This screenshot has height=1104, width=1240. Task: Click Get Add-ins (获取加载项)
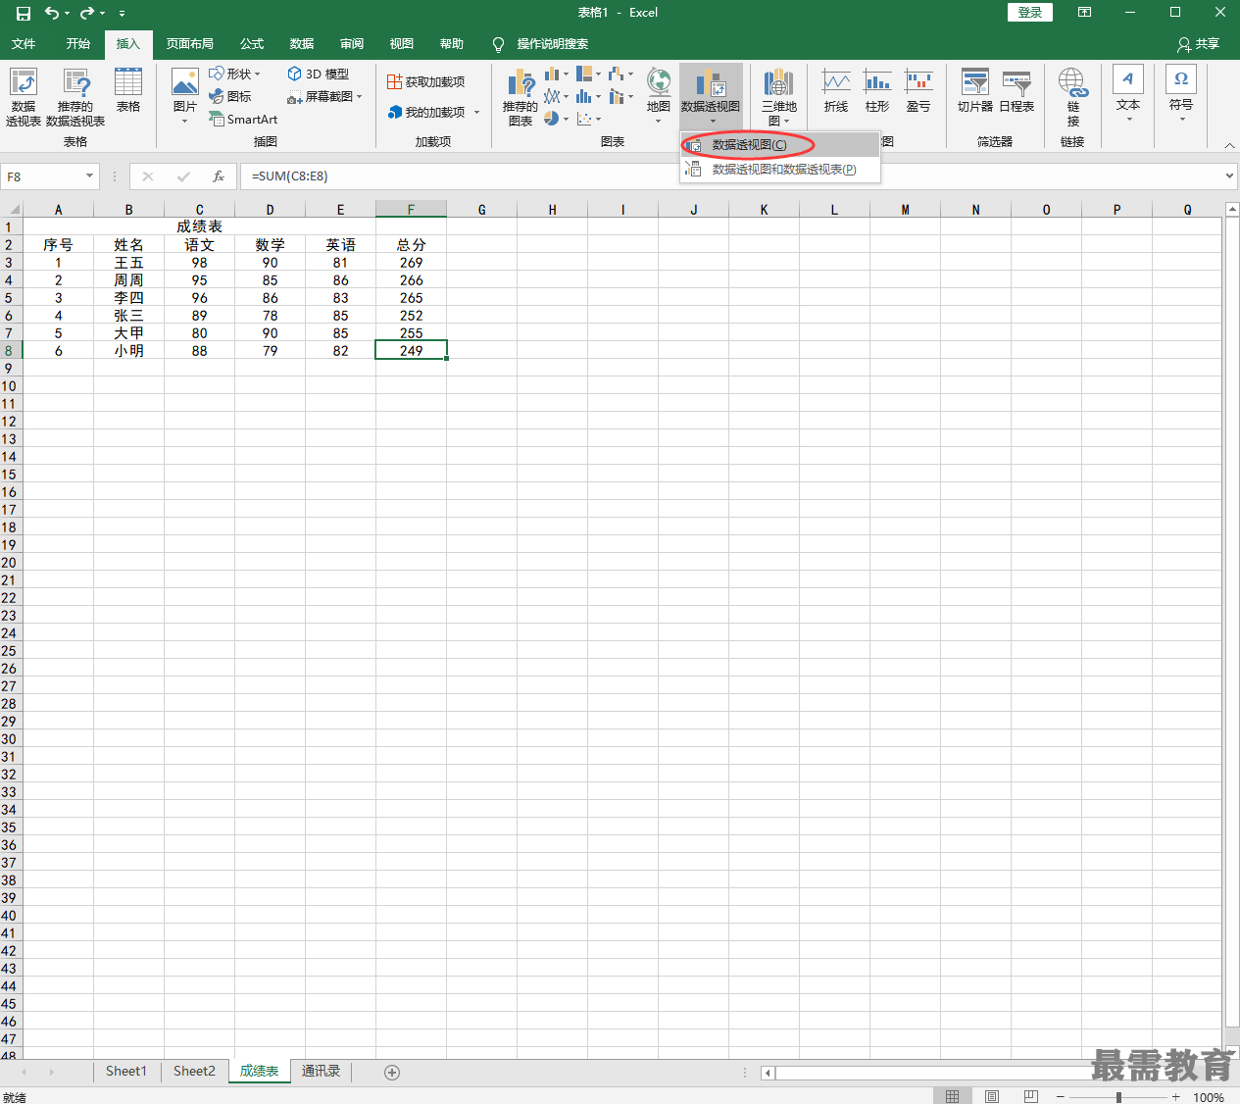click(426, 82)
